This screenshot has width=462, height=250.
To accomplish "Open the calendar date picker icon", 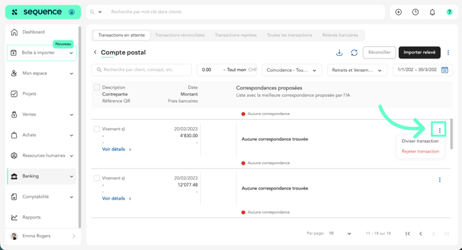I will pos(445,70).
